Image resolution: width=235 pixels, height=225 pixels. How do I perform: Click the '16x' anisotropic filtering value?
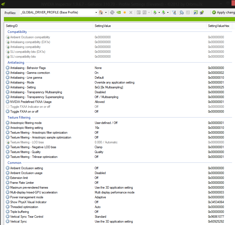(97, 128)
